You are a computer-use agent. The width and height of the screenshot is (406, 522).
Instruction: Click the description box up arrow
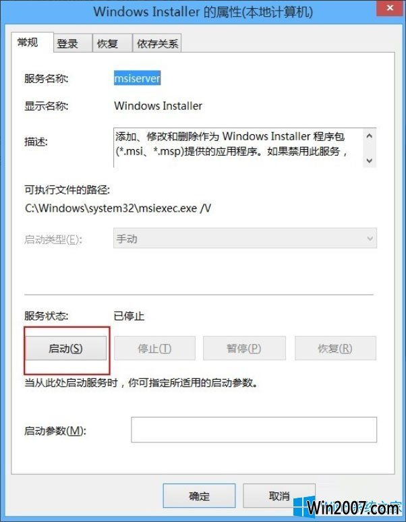369,136
